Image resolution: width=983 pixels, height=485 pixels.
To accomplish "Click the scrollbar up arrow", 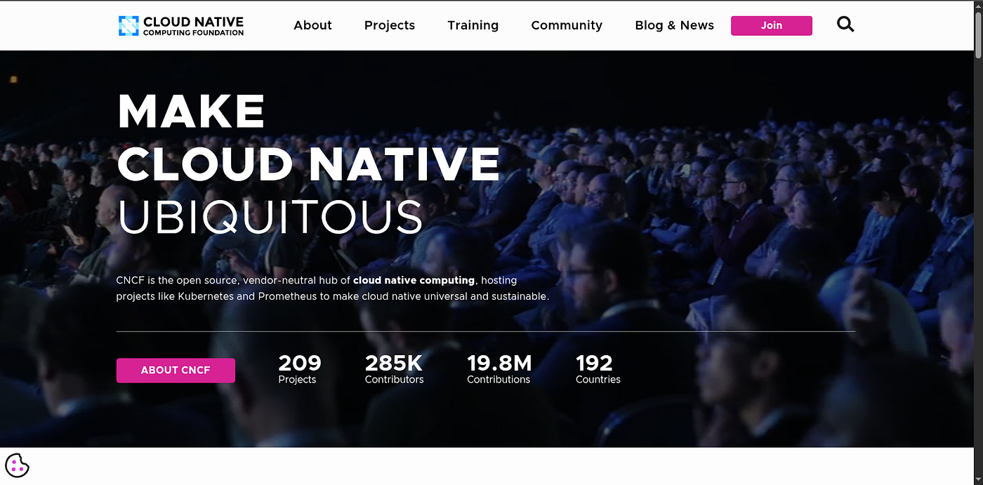I will point(977,5).
